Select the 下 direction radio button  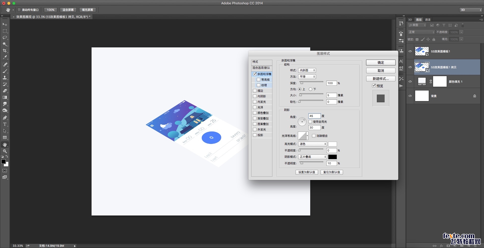[x=310, y=89]
